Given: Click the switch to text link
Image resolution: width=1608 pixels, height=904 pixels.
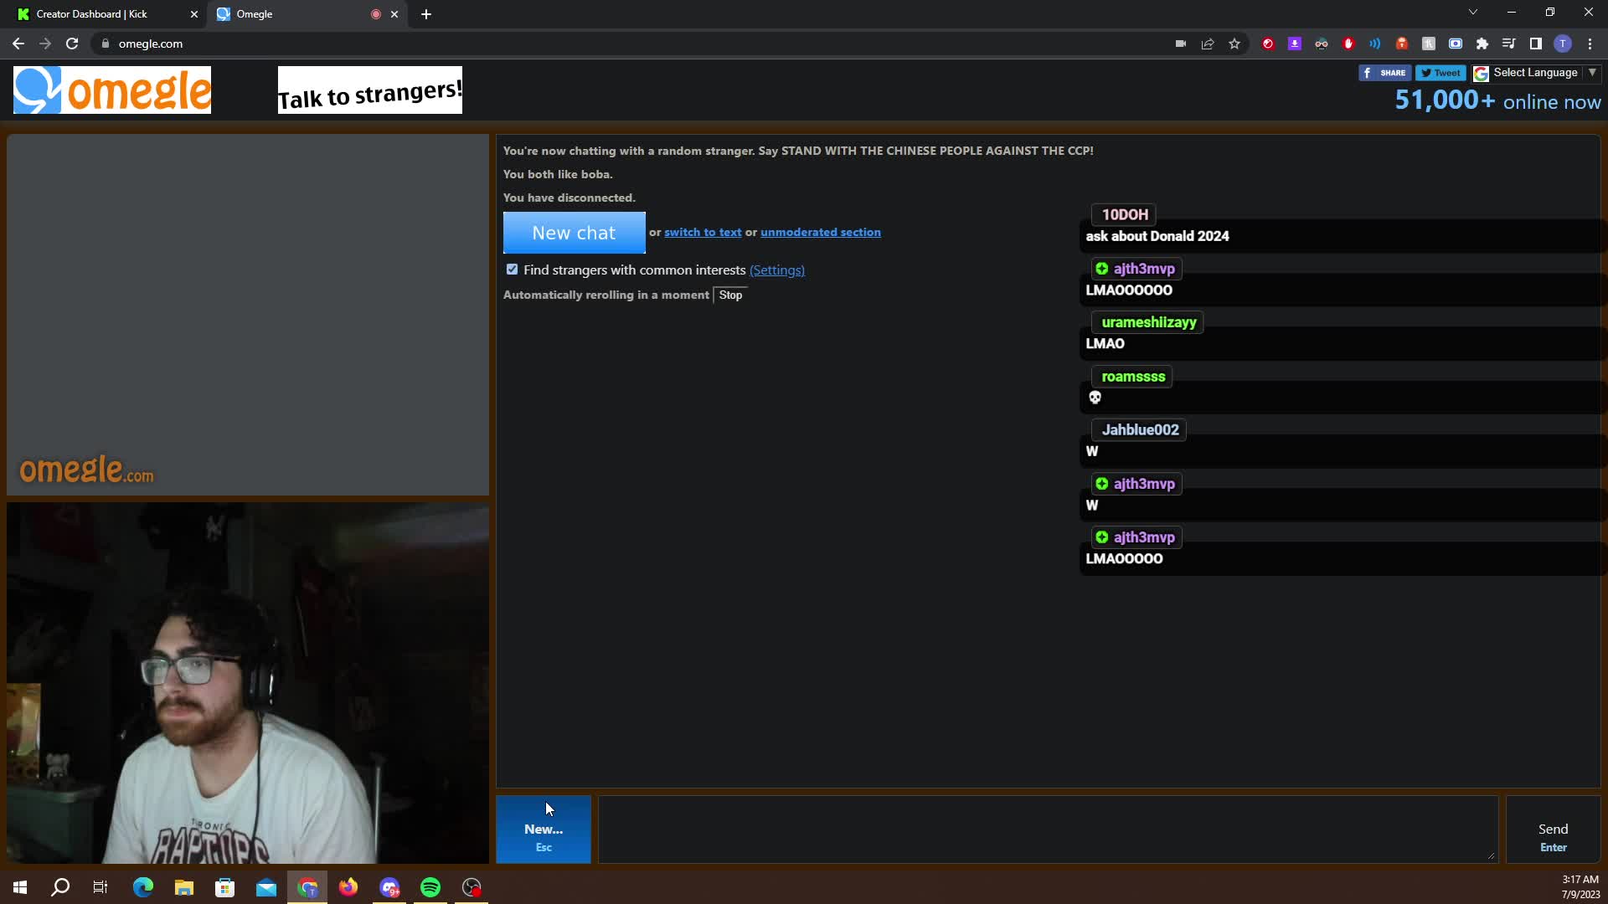Looking at the screenshot, I should point(703,233).
